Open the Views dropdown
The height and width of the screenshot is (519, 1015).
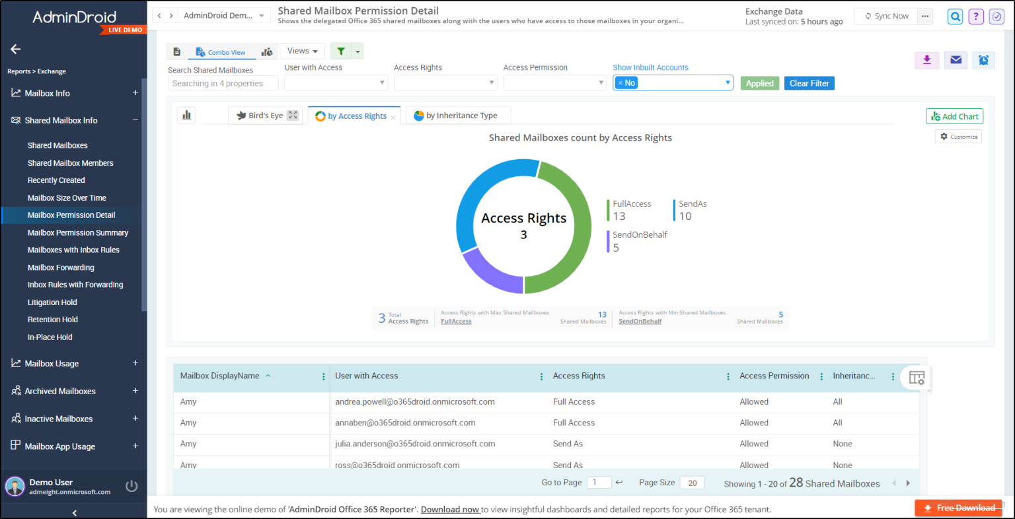tap(302, 51)
